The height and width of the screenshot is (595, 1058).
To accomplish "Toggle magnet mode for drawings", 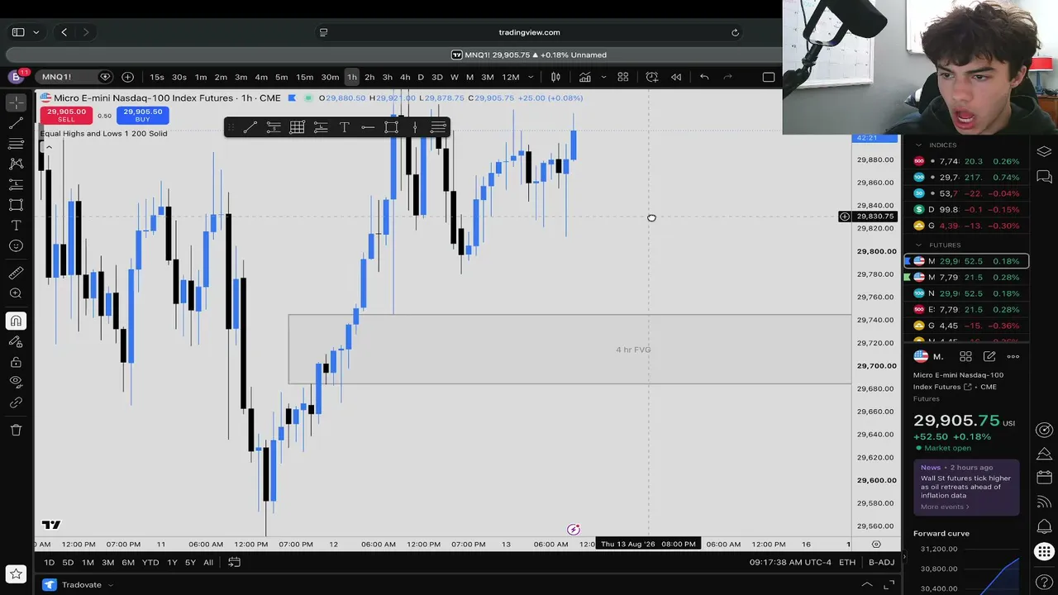I will point(16,321).
